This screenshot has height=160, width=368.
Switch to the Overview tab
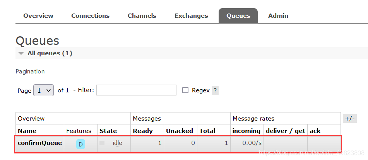38,16
